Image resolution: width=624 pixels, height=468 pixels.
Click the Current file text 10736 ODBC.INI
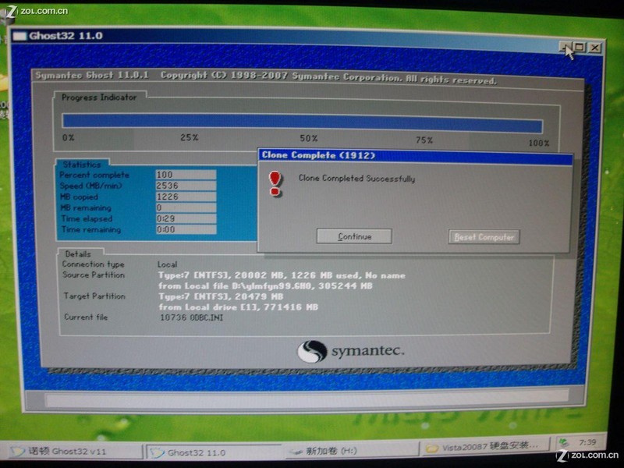coord(191,317)
